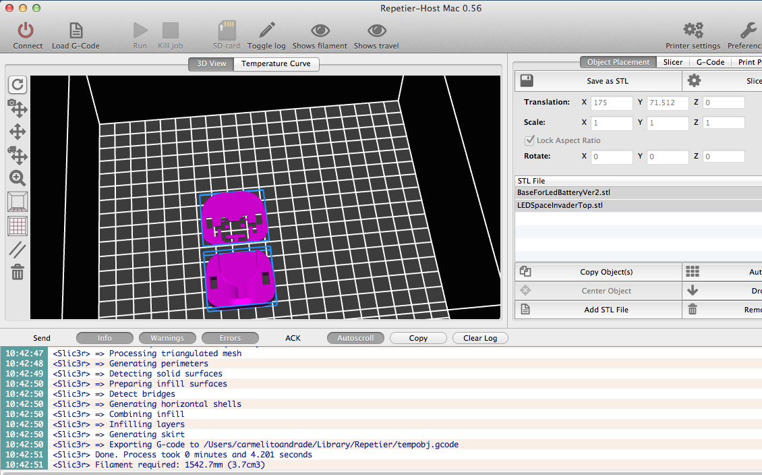The image size is (762, 475).
Task: Open the SD card manager
Action: pyautogui.click(x=227, y=30)
